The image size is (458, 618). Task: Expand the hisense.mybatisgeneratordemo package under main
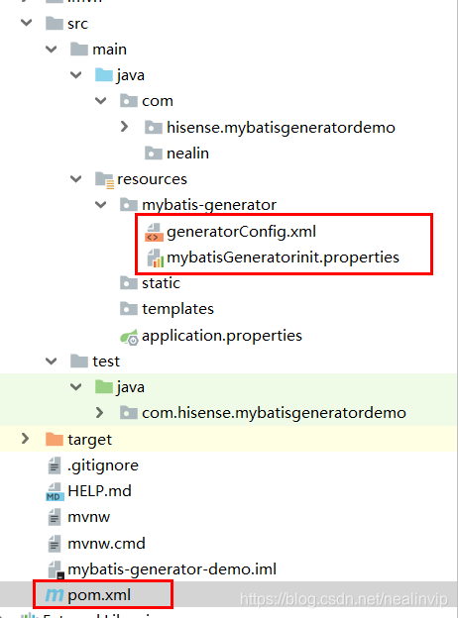pyautogui.click(x=124, y=127)
